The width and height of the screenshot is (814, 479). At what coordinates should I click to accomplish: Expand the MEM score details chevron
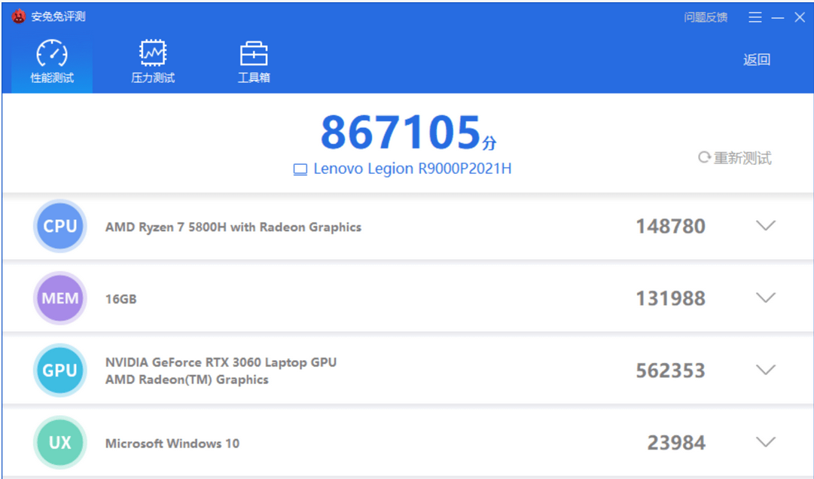click(766, 298)
